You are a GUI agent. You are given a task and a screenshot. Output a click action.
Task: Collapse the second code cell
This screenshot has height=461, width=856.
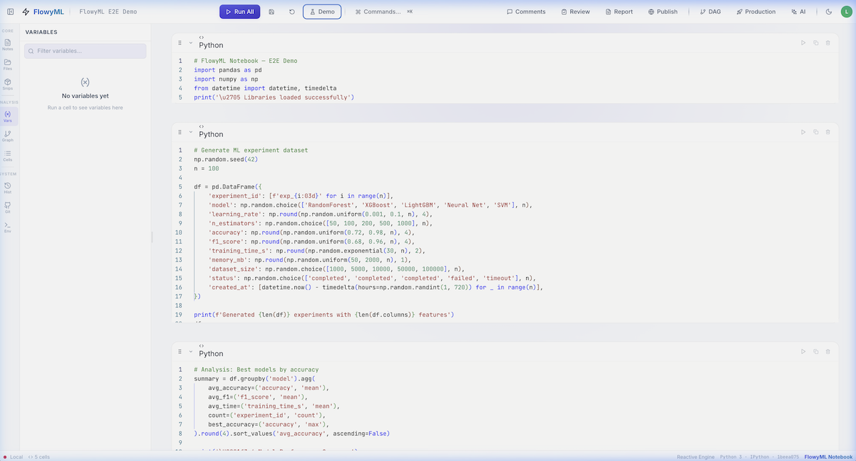tap(191, 131)
